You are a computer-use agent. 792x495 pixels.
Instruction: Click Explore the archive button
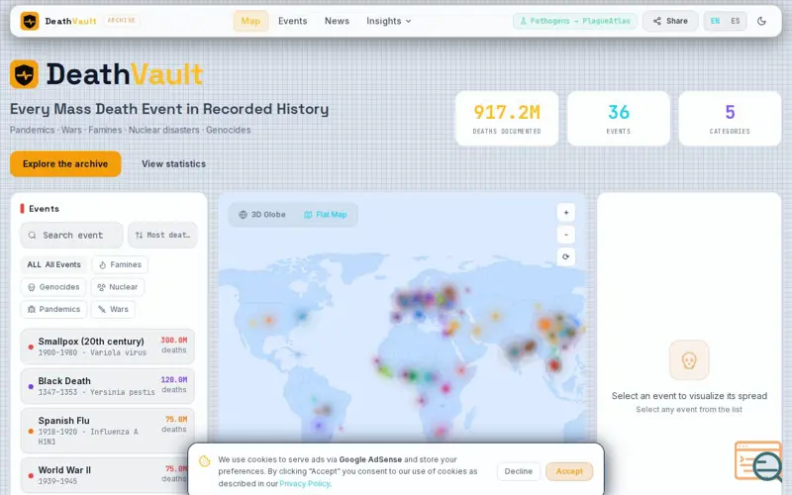click(65, 164)
